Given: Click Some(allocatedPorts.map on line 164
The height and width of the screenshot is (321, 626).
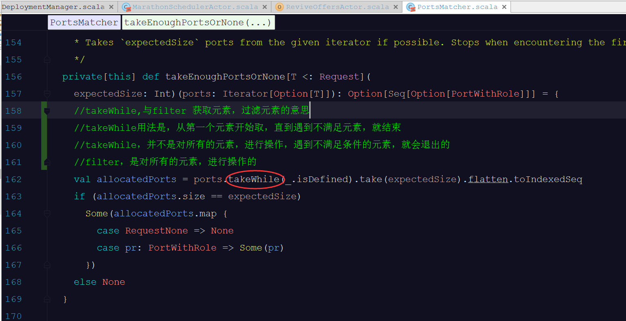Looking at the screenshot, I should click(x=151, y=213).
